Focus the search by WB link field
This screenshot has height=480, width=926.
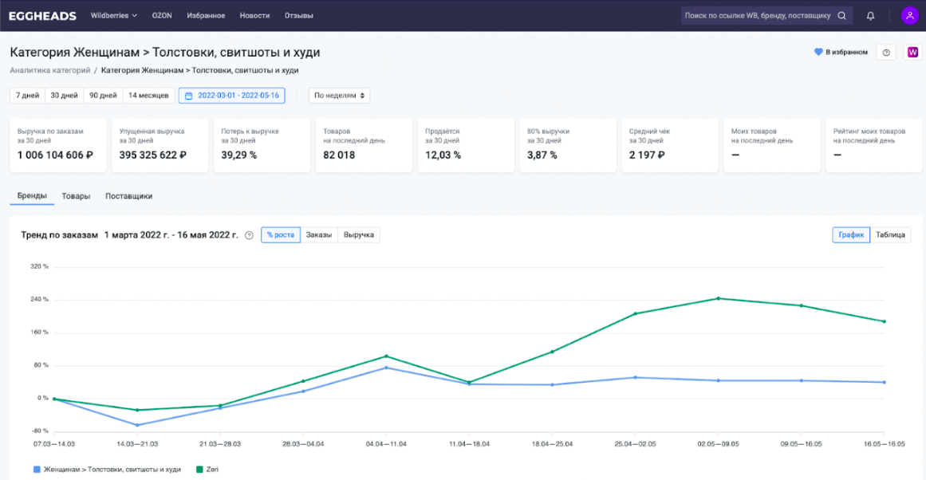coord(758,15)
